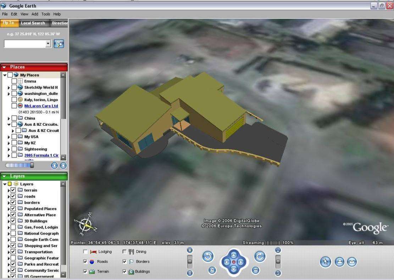Enable the Lodging checkbox
This screenshot has width=394, height=280.
tap(85, 252)
